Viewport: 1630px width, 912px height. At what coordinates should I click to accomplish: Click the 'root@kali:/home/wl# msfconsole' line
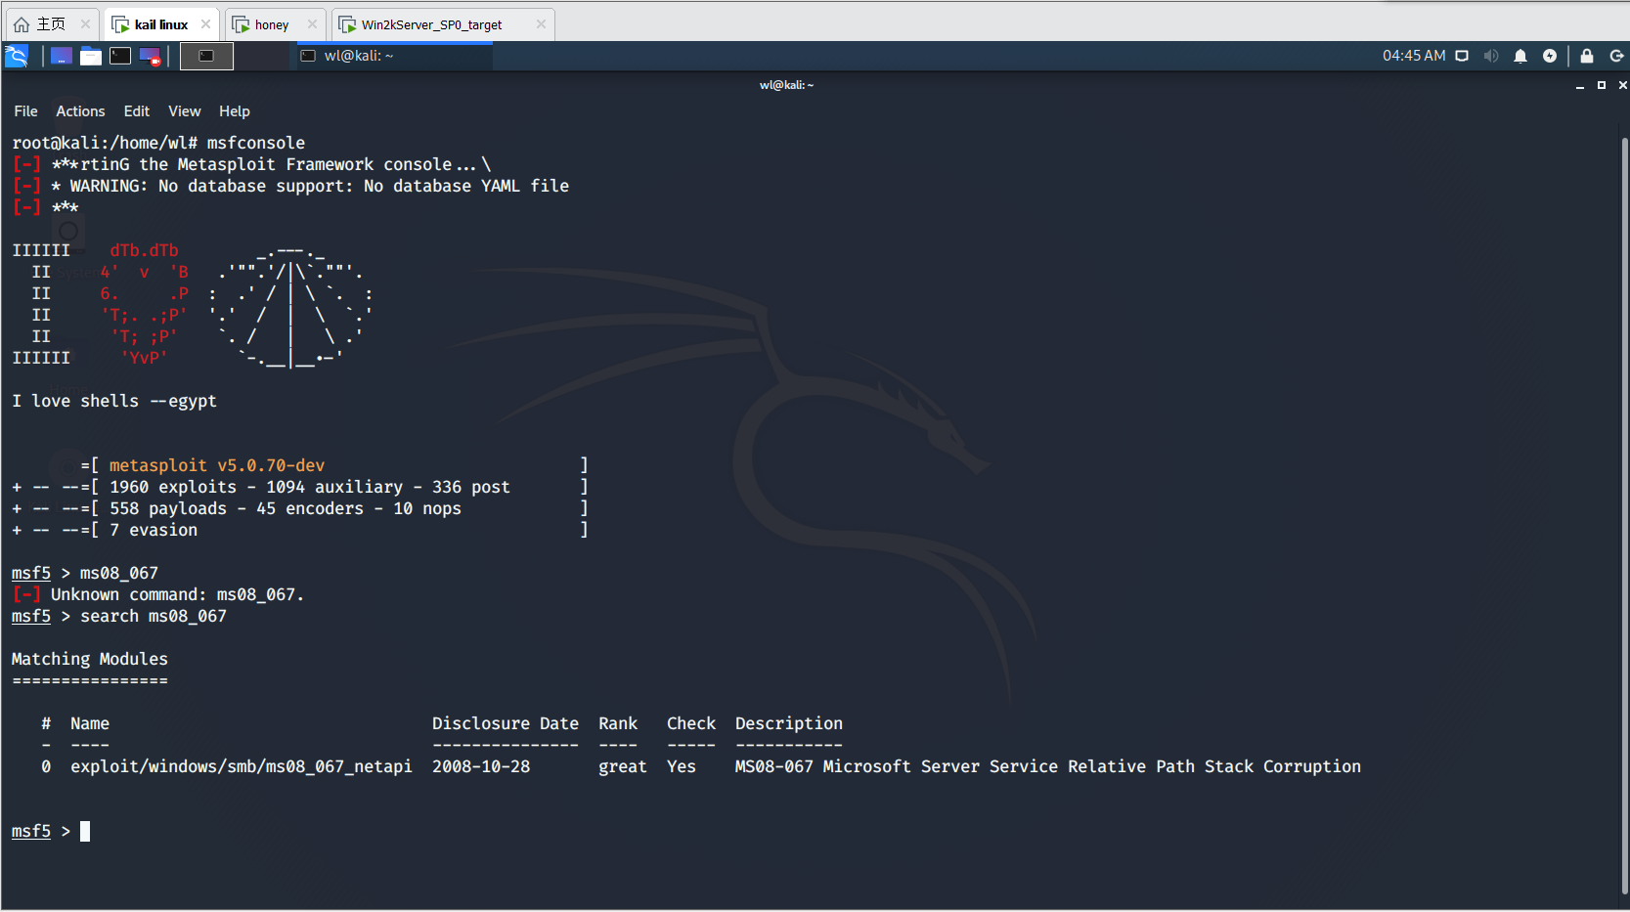click(158, 144)
